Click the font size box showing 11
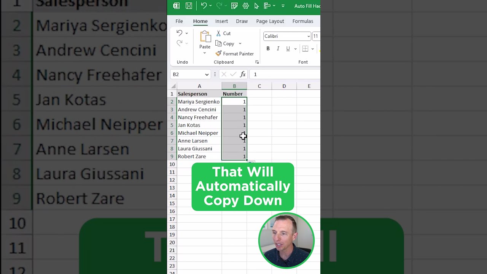 pyautogui.click(x=316, y=36)
